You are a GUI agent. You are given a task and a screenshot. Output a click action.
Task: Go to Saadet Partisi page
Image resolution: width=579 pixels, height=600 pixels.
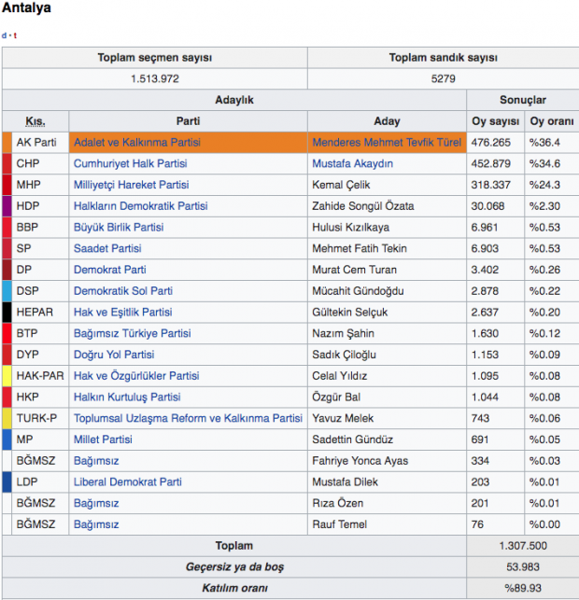[107, 248]
